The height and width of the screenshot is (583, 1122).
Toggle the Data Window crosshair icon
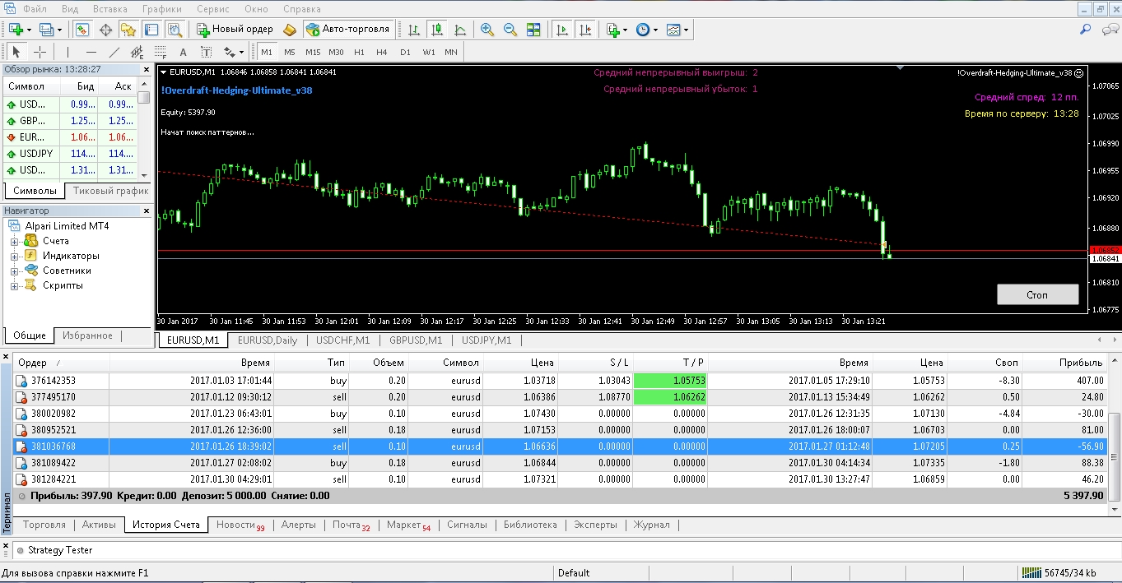click(105, 30)
